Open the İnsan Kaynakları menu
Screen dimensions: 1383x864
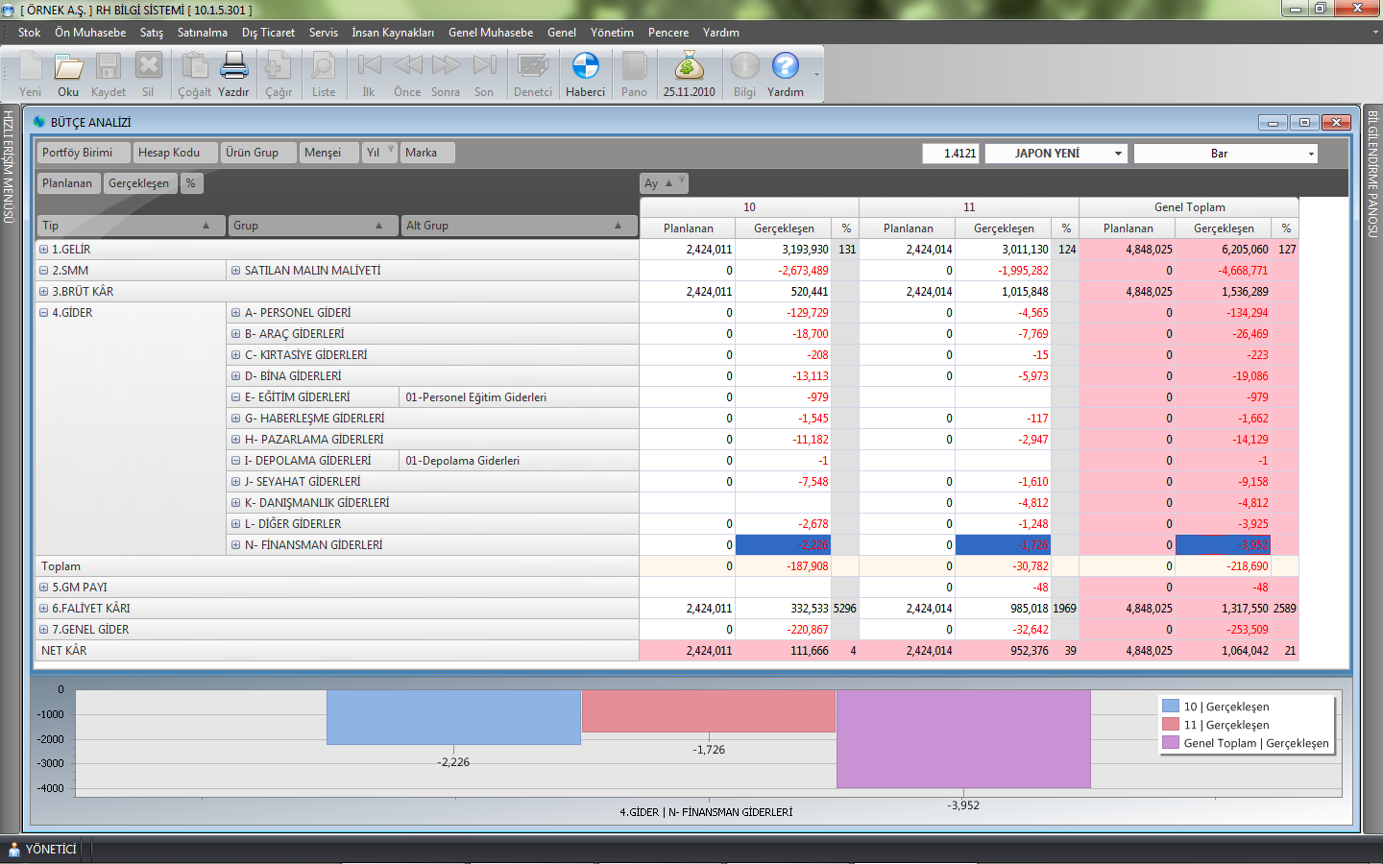pos(392,33)
